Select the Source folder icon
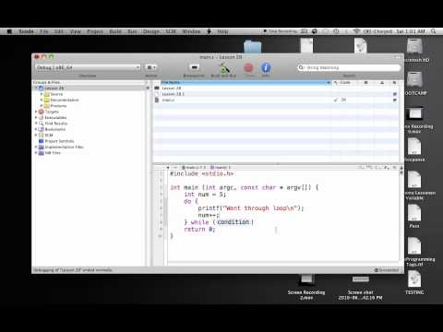The height and width of the screenshot is (332, 443). click(47, 94)
